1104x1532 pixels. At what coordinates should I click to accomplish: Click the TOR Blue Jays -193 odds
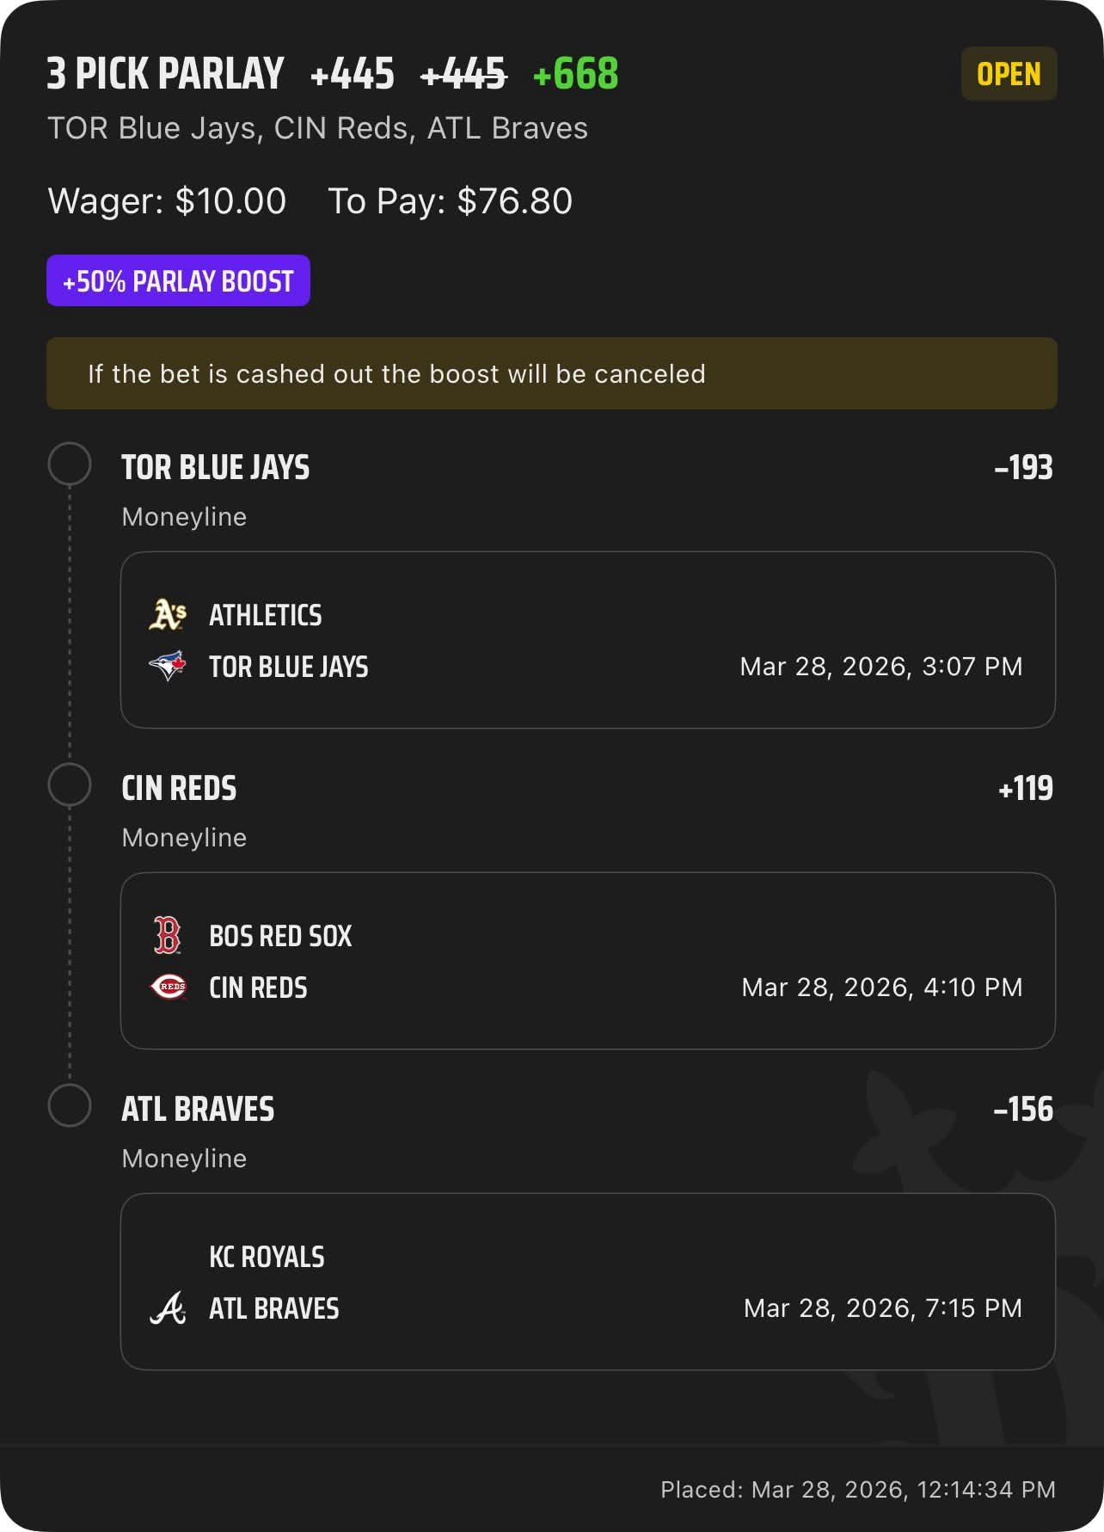point(1022,468)
